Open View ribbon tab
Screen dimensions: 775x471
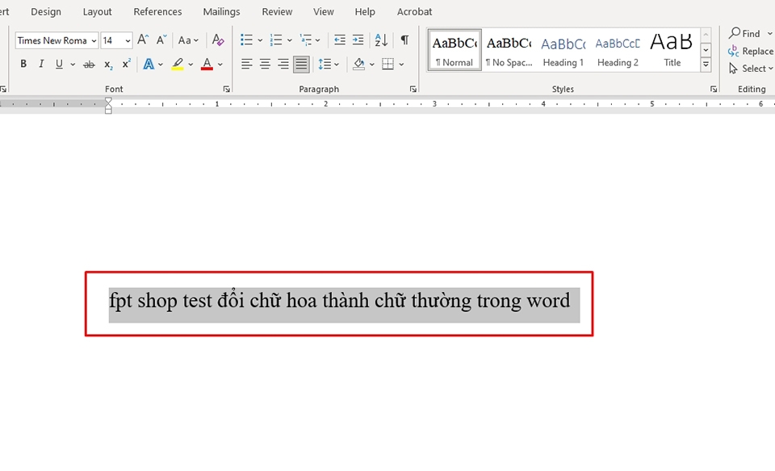tap(323, 11)
